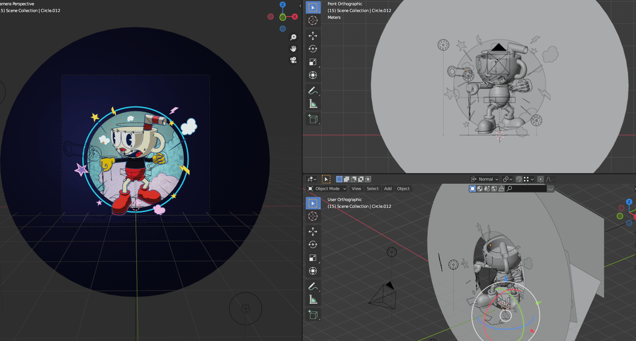Toggle proportional editing button
Image resolution: width=636 pixels, height=341 pixels.
[x=540, y=179]
